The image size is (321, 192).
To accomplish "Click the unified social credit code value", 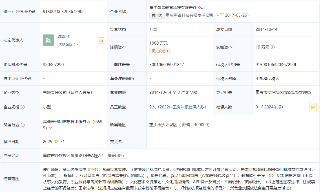I will (64, 12).
